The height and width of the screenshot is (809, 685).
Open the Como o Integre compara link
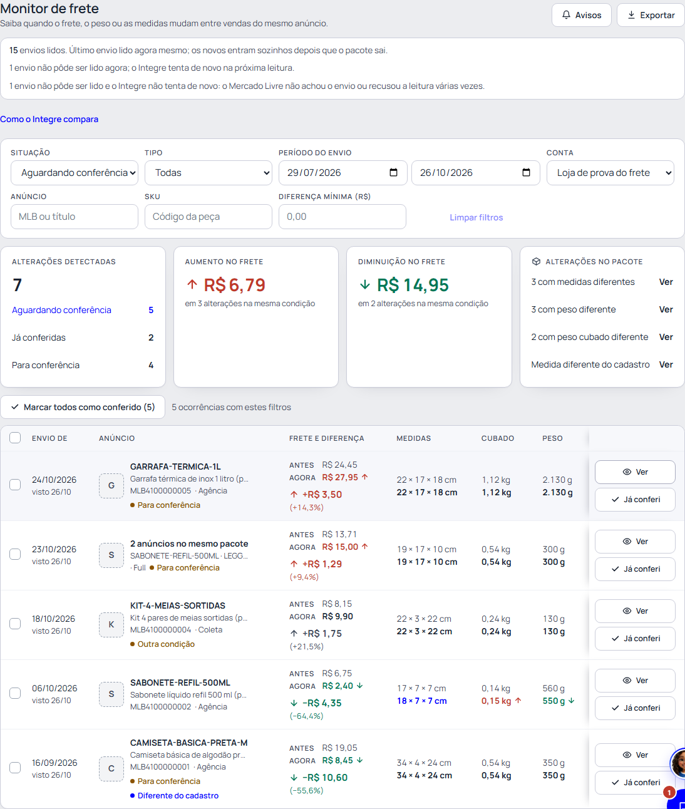tap(49, 119)
